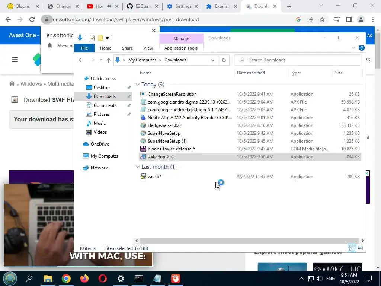
Task: Close the notification permission popup
Action: click(154, 31)
